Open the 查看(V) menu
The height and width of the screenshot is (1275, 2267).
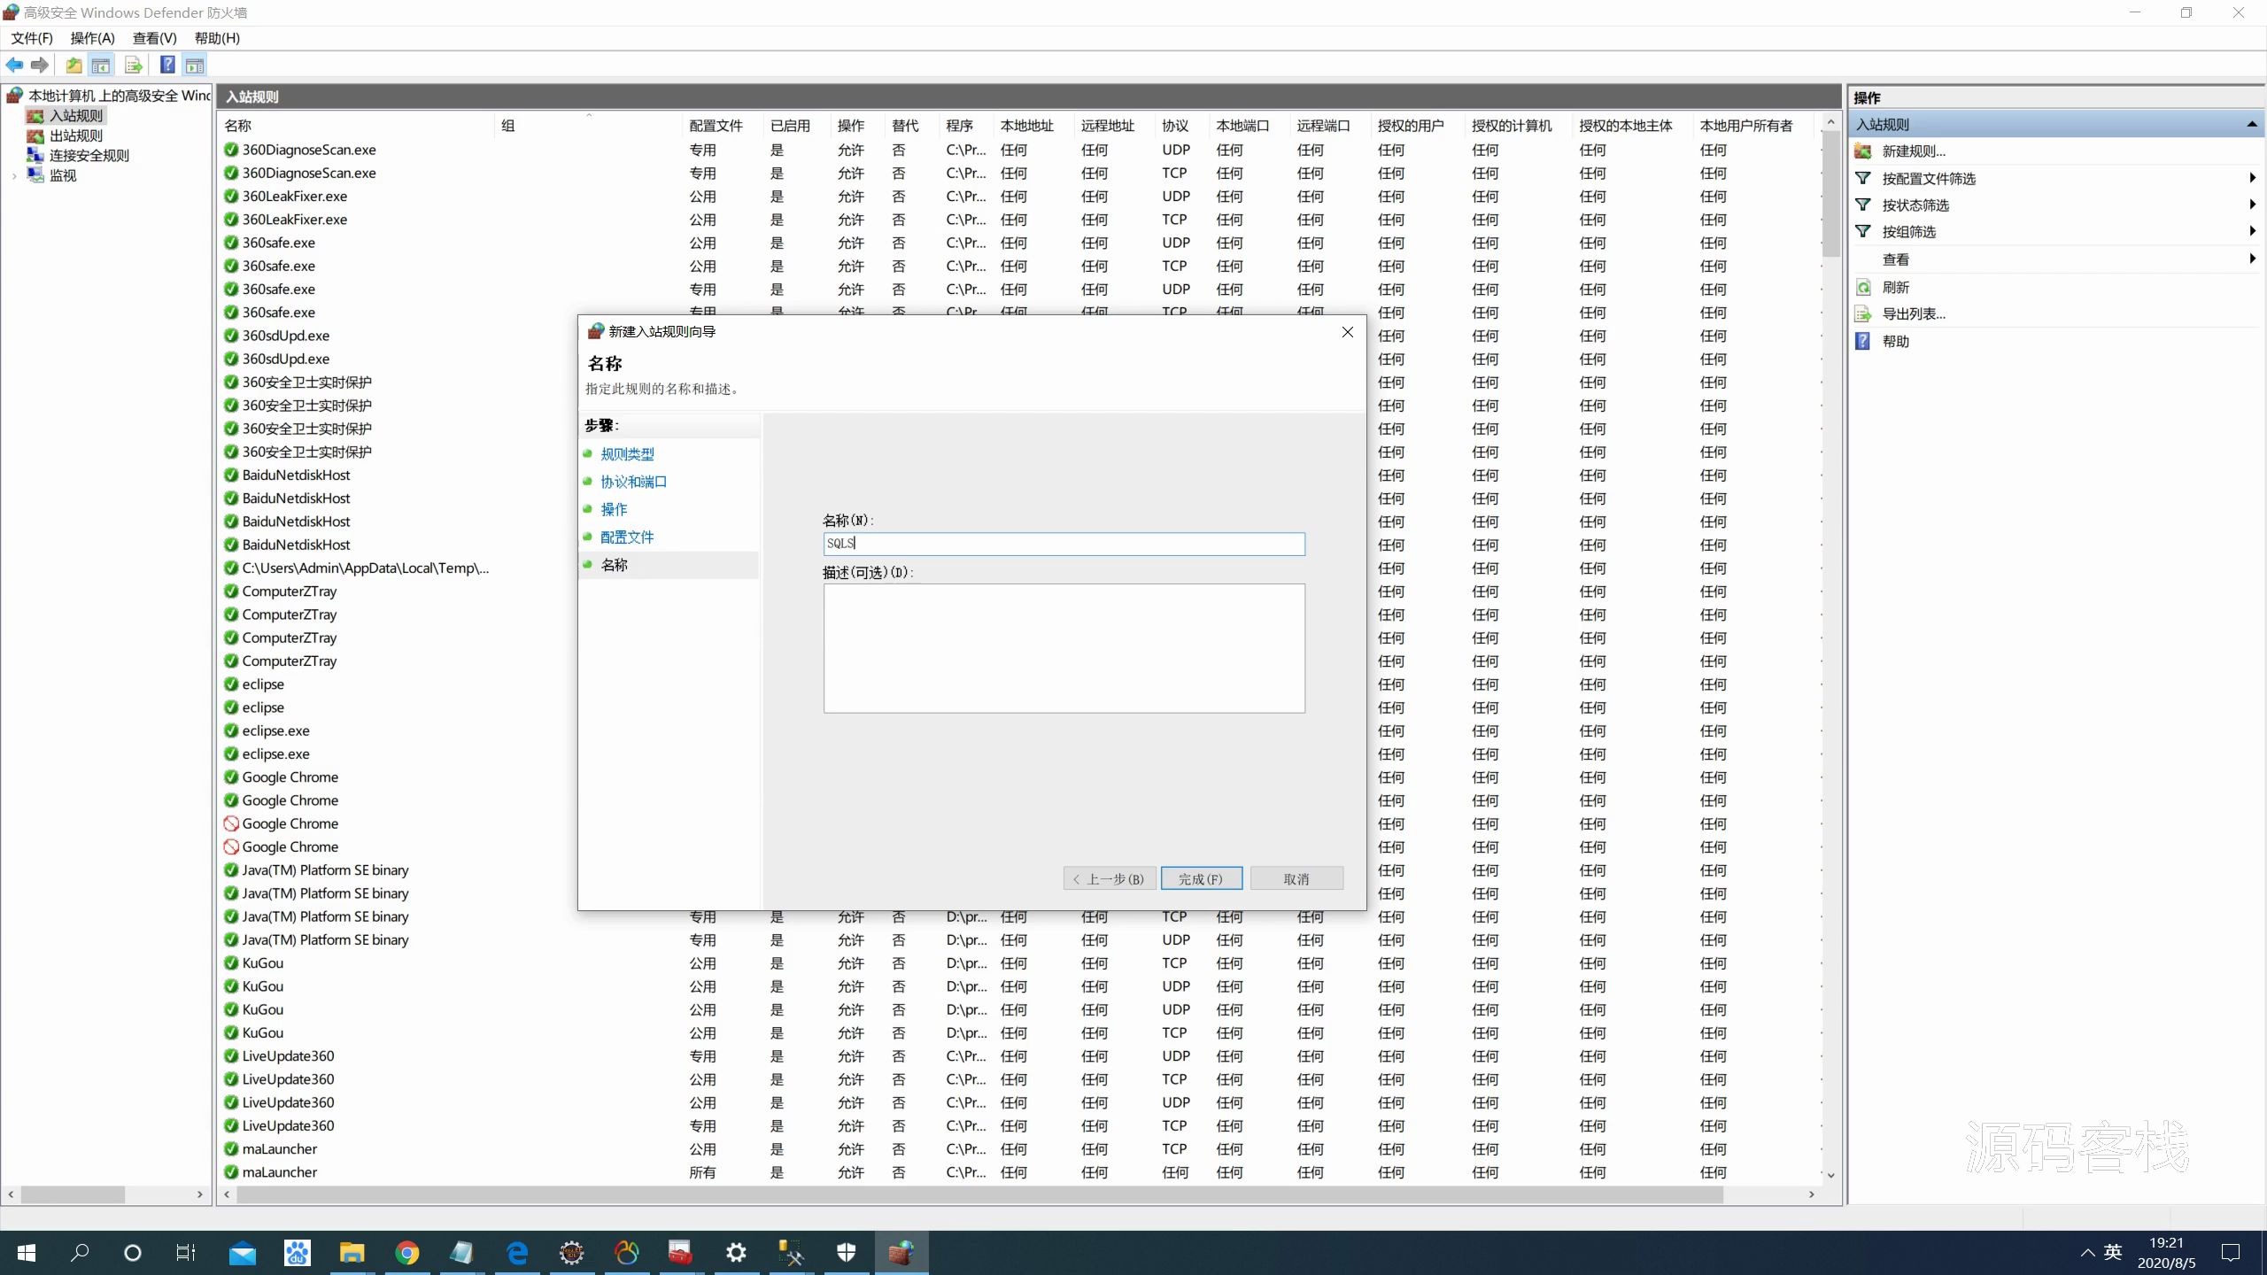click(x=155, y=38)
